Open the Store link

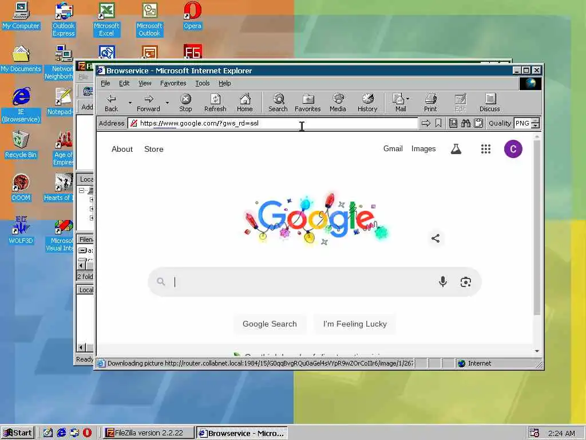(x=153, y=149)
